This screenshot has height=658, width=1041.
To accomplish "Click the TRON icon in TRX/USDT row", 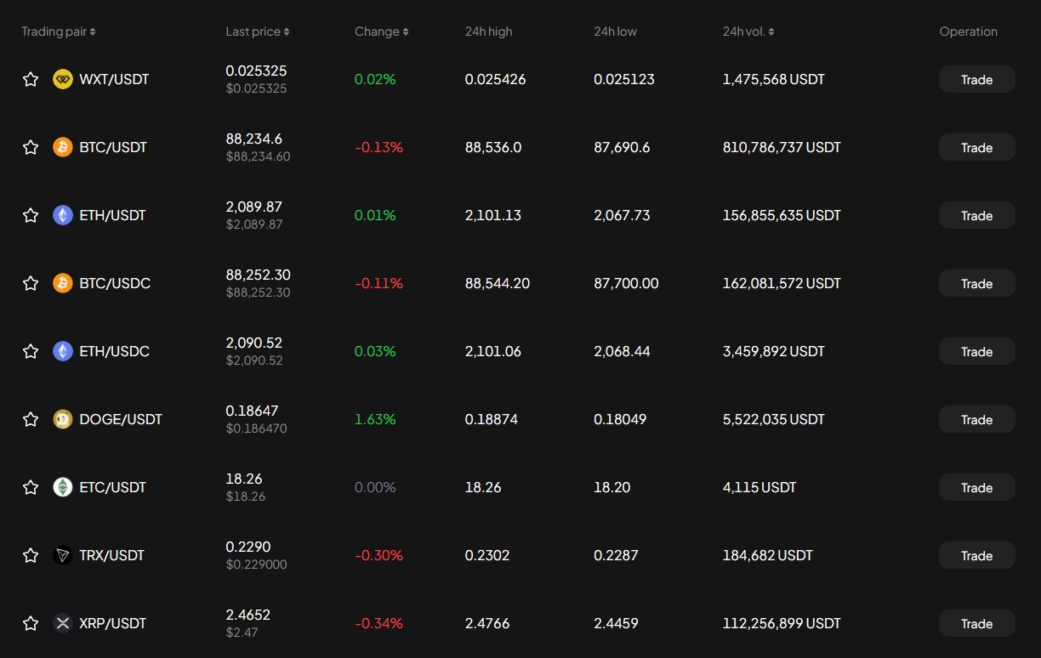I will 63,555.
